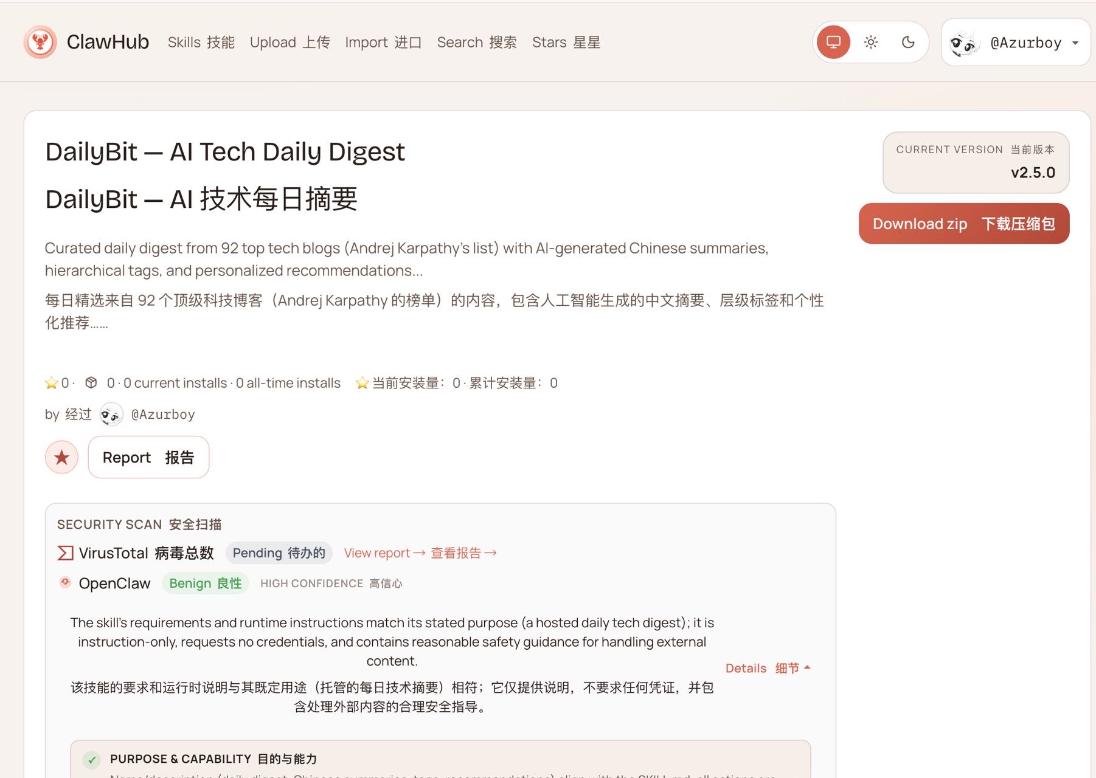Open the @Azurboy account dropdown arrow
Viewport: 1096px width, 778px height.
tap(1075, 43)
